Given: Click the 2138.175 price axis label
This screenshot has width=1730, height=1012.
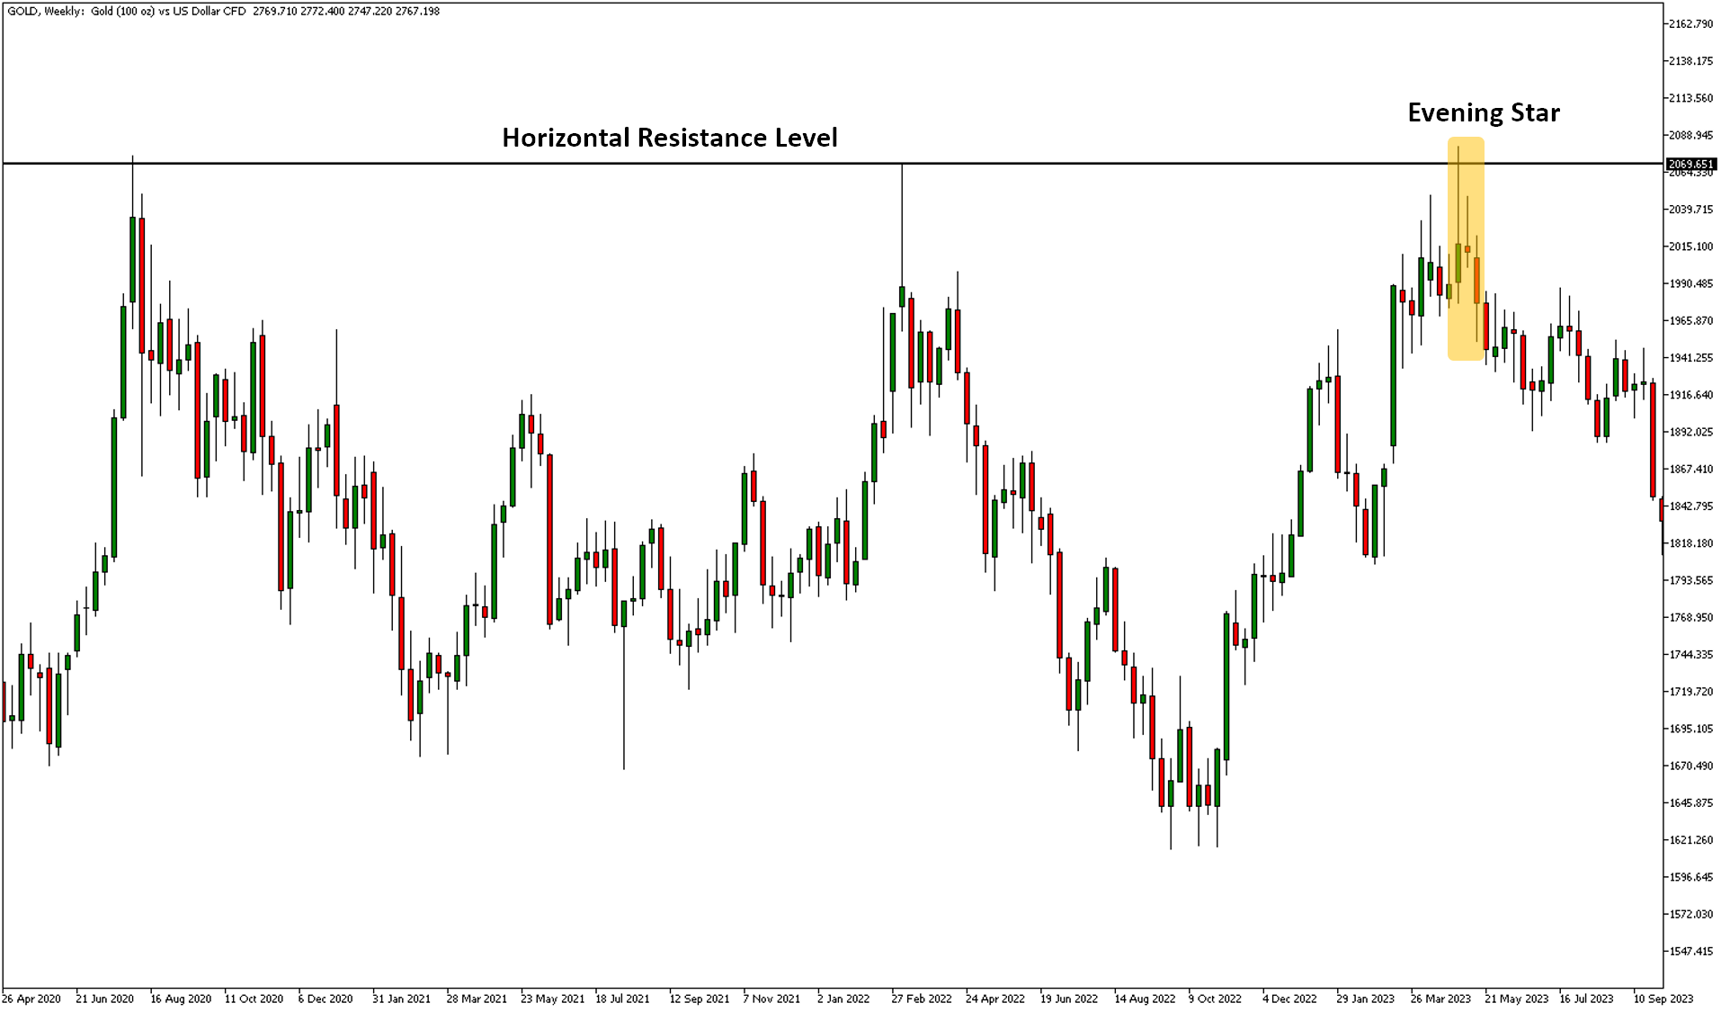Looking at the screenshot, I should (x=1690, y=61).
